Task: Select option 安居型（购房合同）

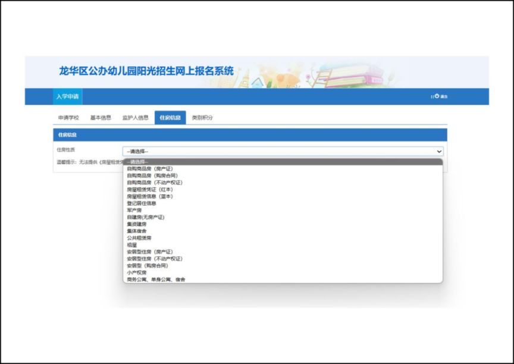Action: coord(283,265)
